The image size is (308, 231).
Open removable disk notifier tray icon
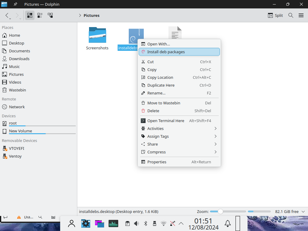point(155,223)
